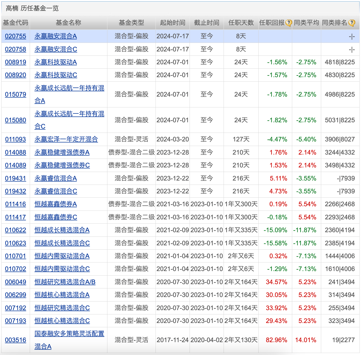Image resolution: width=361 pixels, height=355 pixels.
Task: Open 恒越核心精选混合C fund page
Action: point(62,321)
